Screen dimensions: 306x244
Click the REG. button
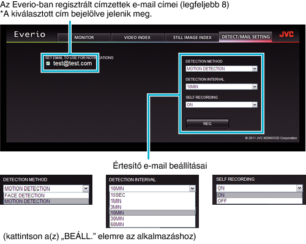pyautogui.click(x=207, y=124)
